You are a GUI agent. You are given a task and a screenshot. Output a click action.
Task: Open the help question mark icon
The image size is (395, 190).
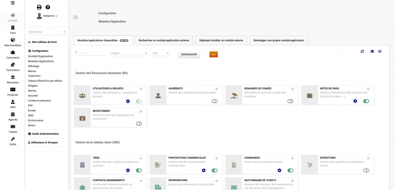(x=48, y=7)
